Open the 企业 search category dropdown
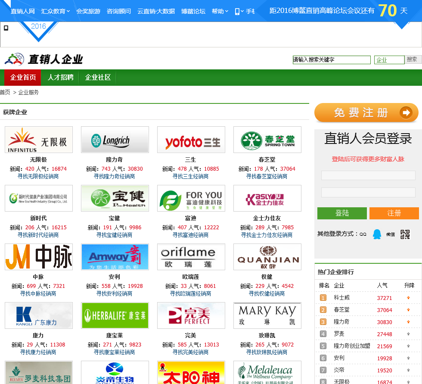Image resolution: width=422 pixels, height=384 pixels. point(389,60)
